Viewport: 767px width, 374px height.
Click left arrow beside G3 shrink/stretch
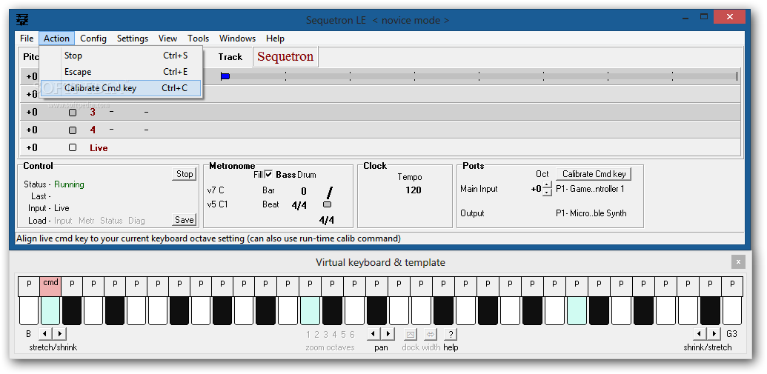point(700,334)
